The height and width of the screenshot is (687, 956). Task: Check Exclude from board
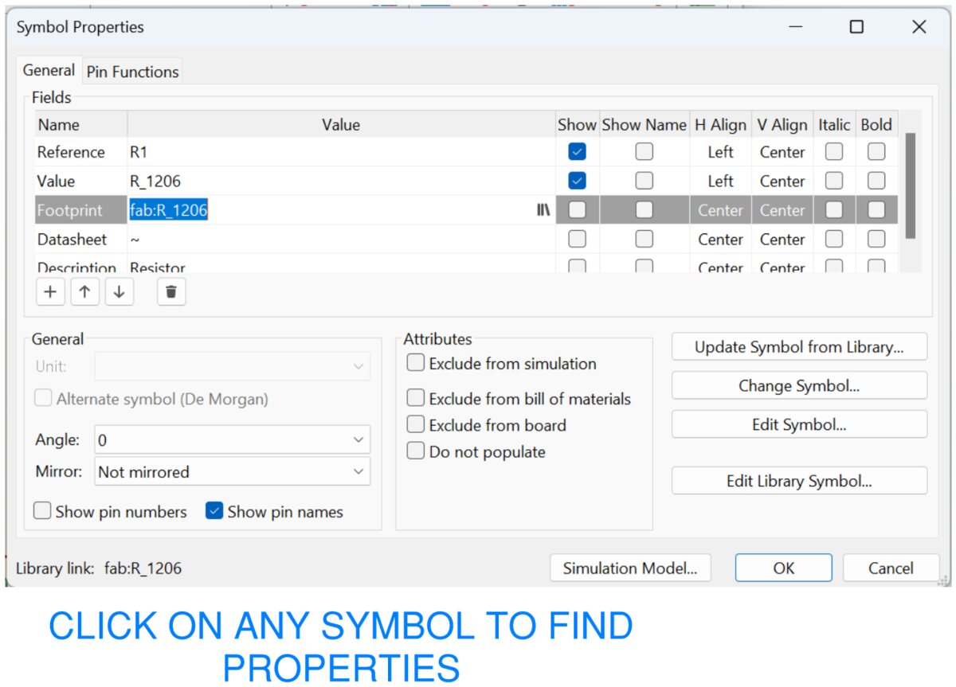[415, 424]
